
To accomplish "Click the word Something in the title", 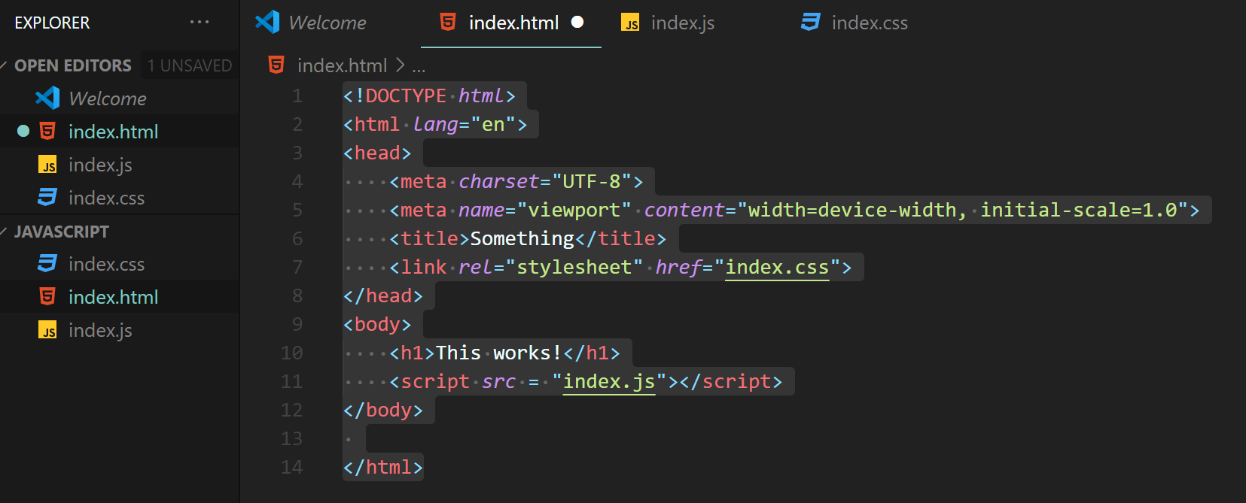I will pyautogui.click(x=522, y=238).
